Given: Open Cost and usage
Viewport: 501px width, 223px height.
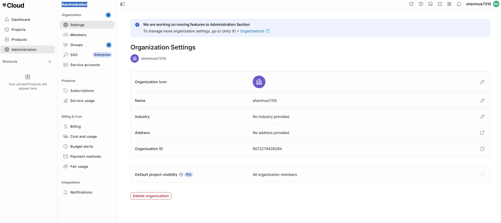Looking at the screenshot, I should [87, 136].
